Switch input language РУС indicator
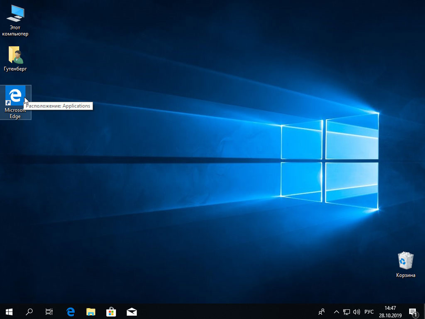 click(x=369, y=312)
